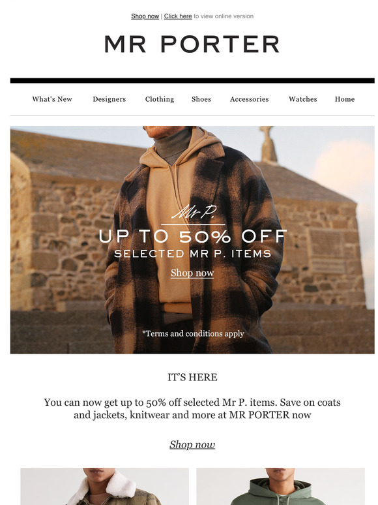Go to the Watches section
This screenshot has height=505, width=378.
pyautogui.click(x=303, y=99)
